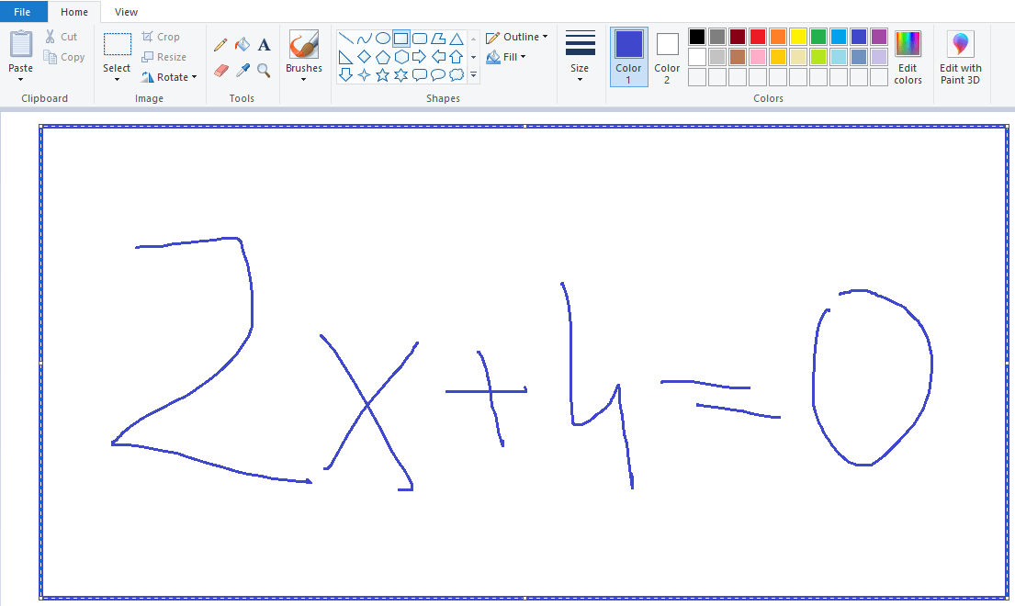Toggle Color 1 as active color
The width and height of the screenshot is (1015, 606).
[628, 55]
